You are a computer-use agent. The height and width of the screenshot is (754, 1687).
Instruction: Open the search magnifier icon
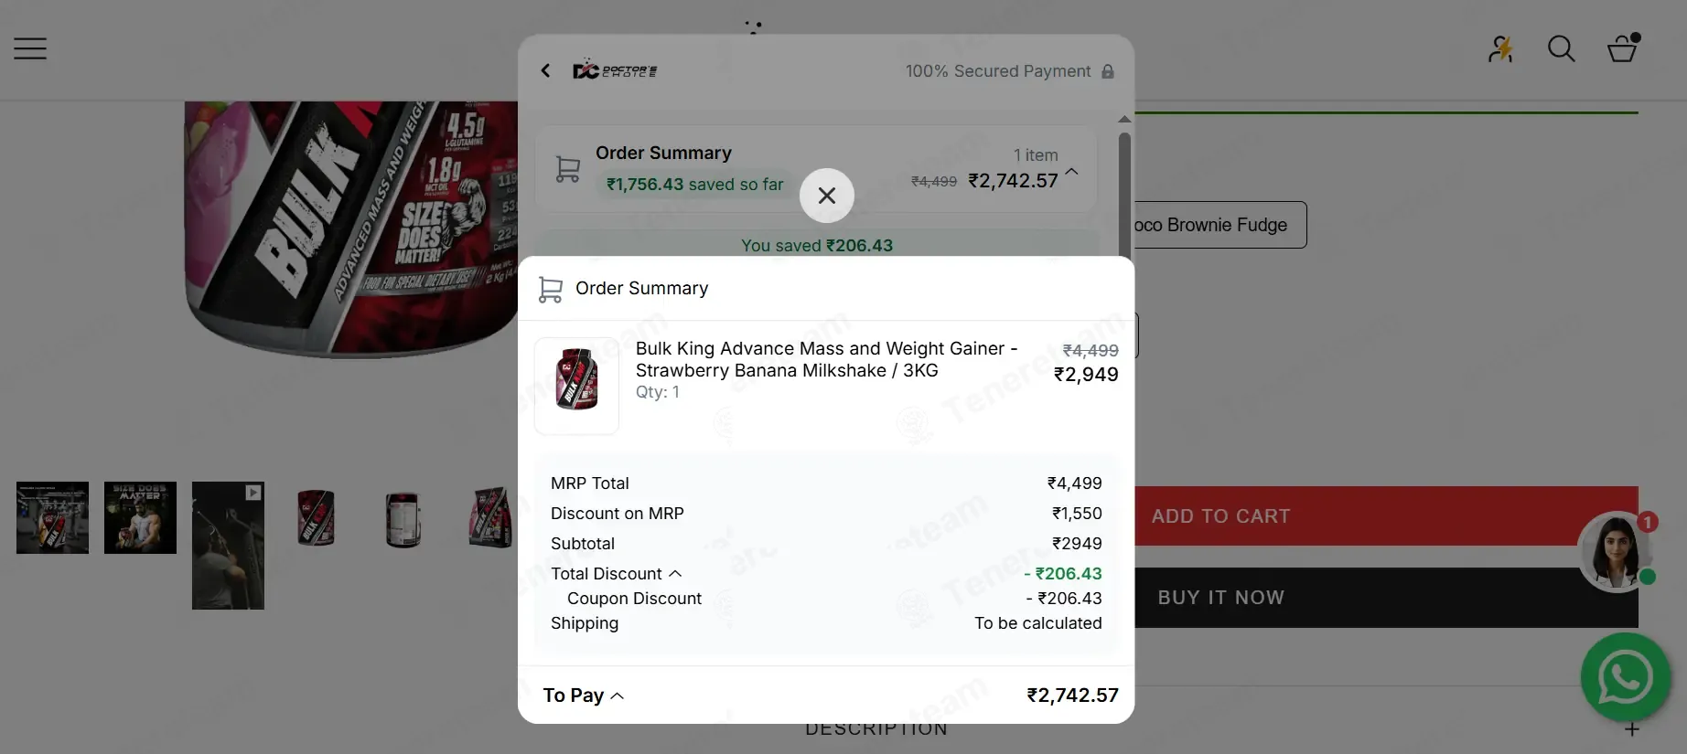(1561, 48)
